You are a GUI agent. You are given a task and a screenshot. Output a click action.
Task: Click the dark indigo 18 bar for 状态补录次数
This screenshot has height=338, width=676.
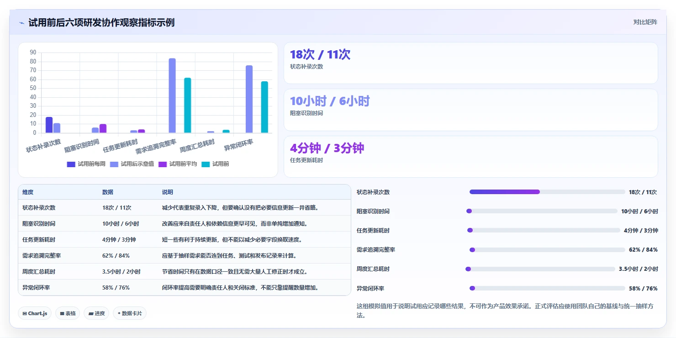point(49,125)
